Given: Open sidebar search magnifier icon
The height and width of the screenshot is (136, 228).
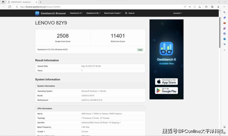Looking at the screenshot, I should point(225,12).
